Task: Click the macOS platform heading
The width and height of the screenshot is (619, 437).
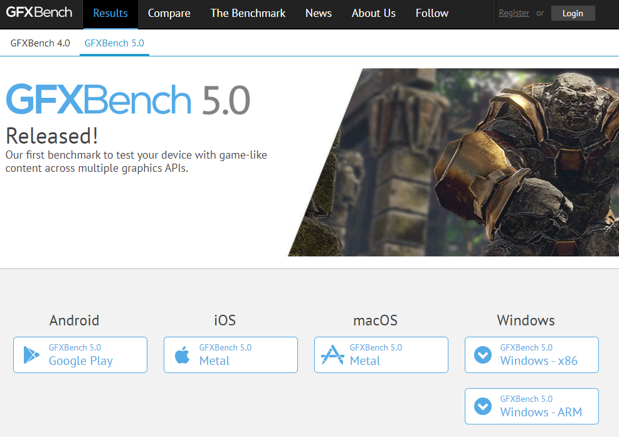Action: point(376,320)
